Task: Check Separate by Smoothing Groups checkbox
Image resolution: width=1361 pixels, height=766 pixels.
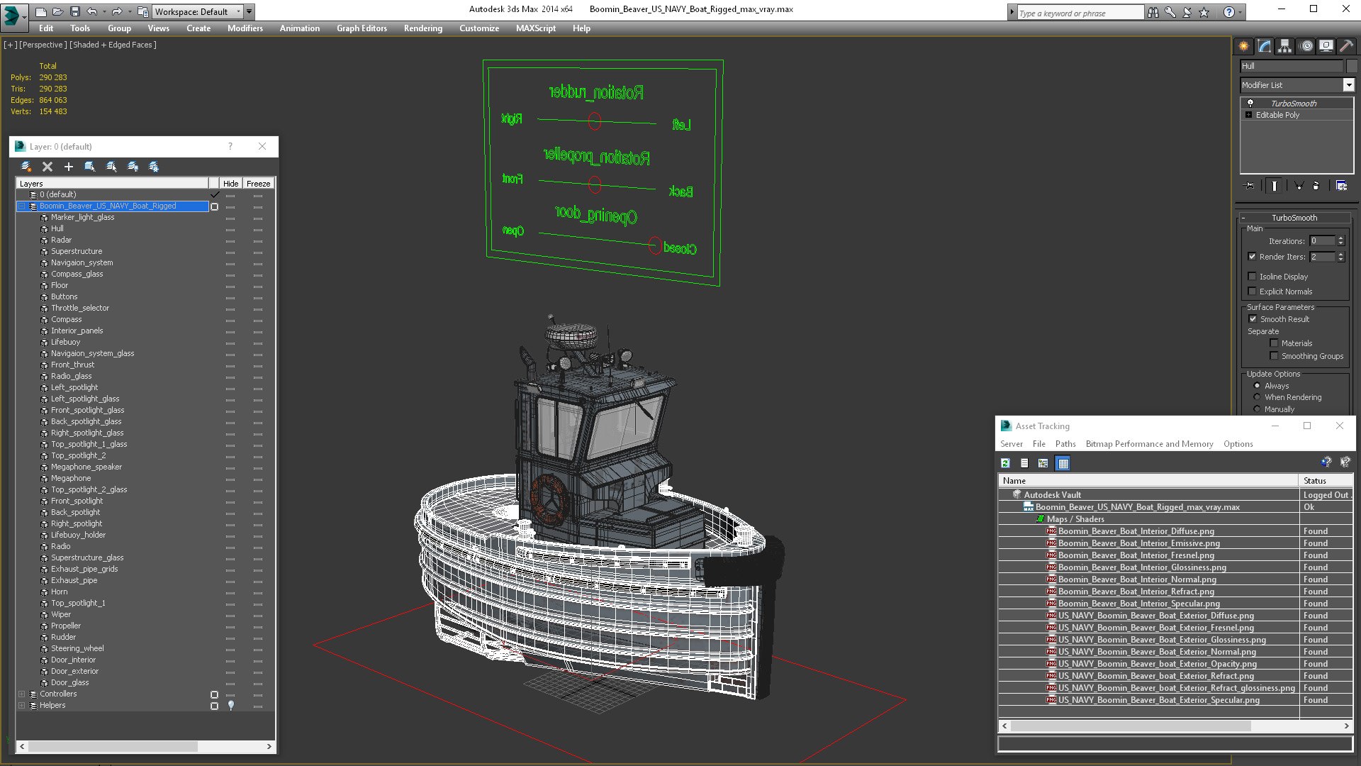Action: click(x=1274, y=356)
